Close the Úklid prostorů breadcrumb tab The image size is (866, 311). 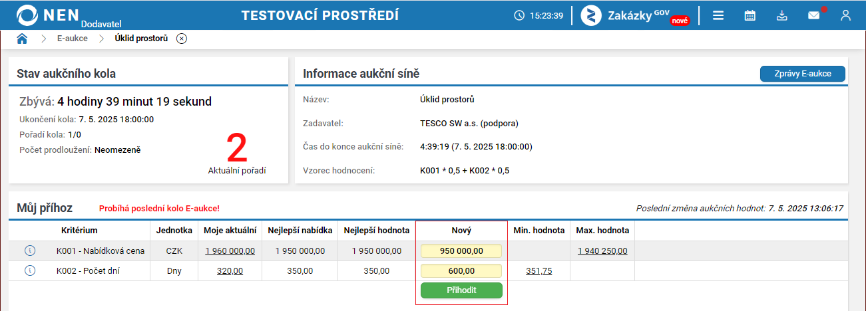tap(182, 39)
